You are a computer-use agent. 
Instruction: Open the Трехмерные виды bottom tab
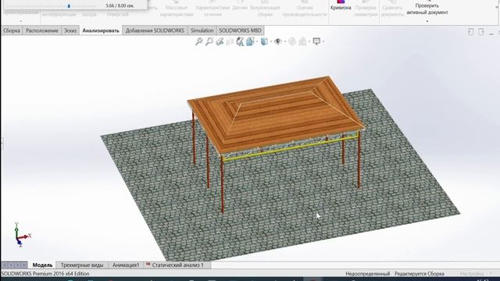coord(82,265)
